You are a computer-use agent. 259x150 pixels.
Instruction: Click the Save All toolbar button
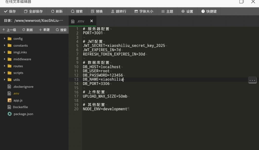(33, 11)
